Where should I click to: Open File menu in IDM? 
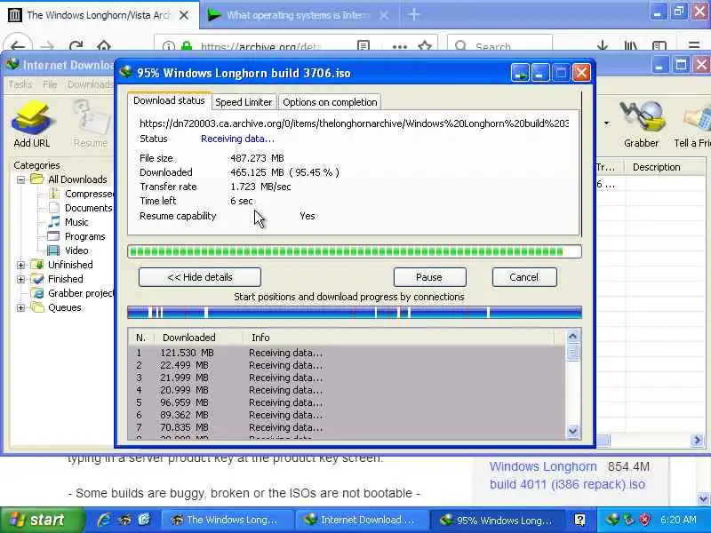click(x=50, y=84)
